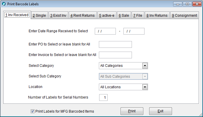Click 'Enter Date Range Received to Select' label
The width and height of the screenshot is (203, 117).
58,31
